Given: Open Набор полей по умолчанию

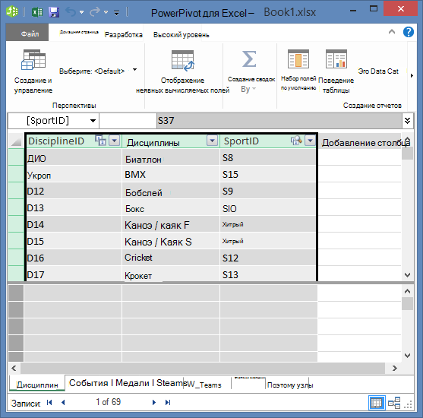Looking at the screenshot, I should click(298, 70).
